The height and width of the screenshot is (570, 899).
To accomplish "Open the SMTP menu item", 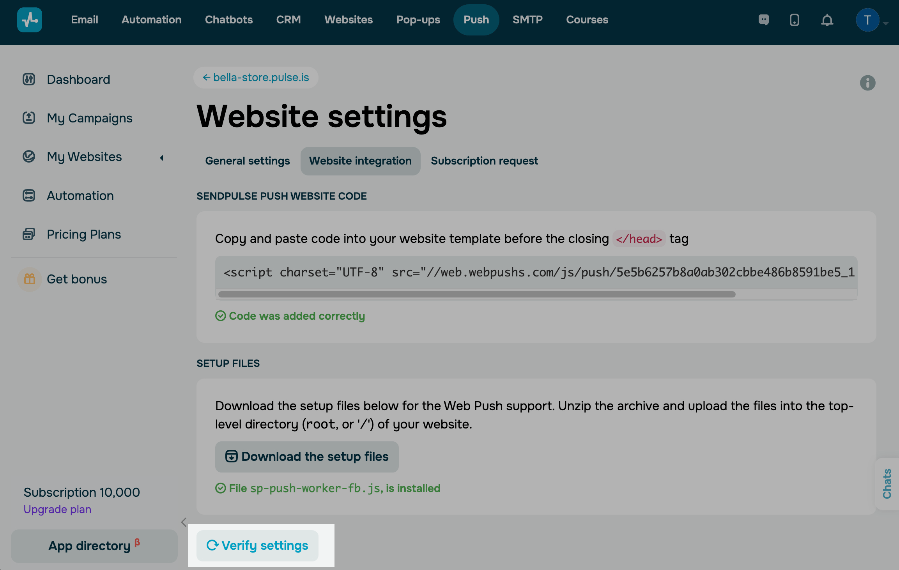I will pyautogui.click(x=527, y=20).
